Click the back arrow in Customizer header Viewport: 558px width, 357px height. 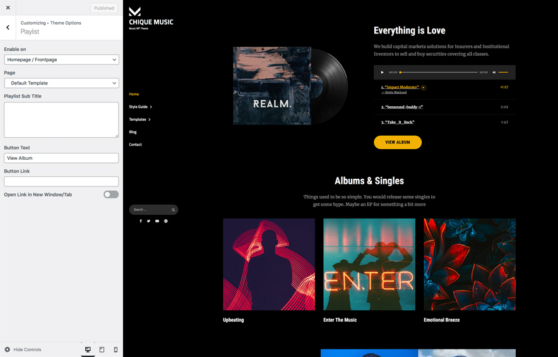pos(8,27)
